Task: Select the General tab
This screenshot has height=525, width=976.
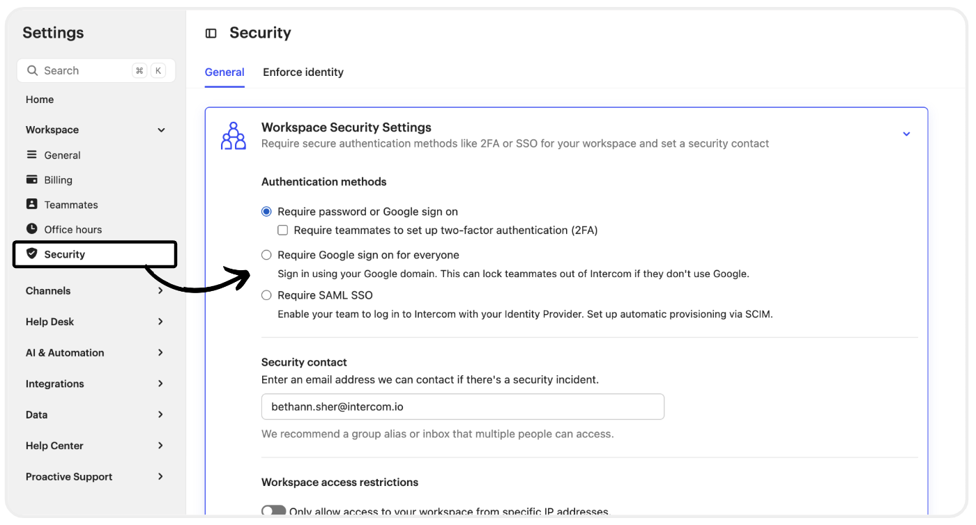Action: click(224, 72)
